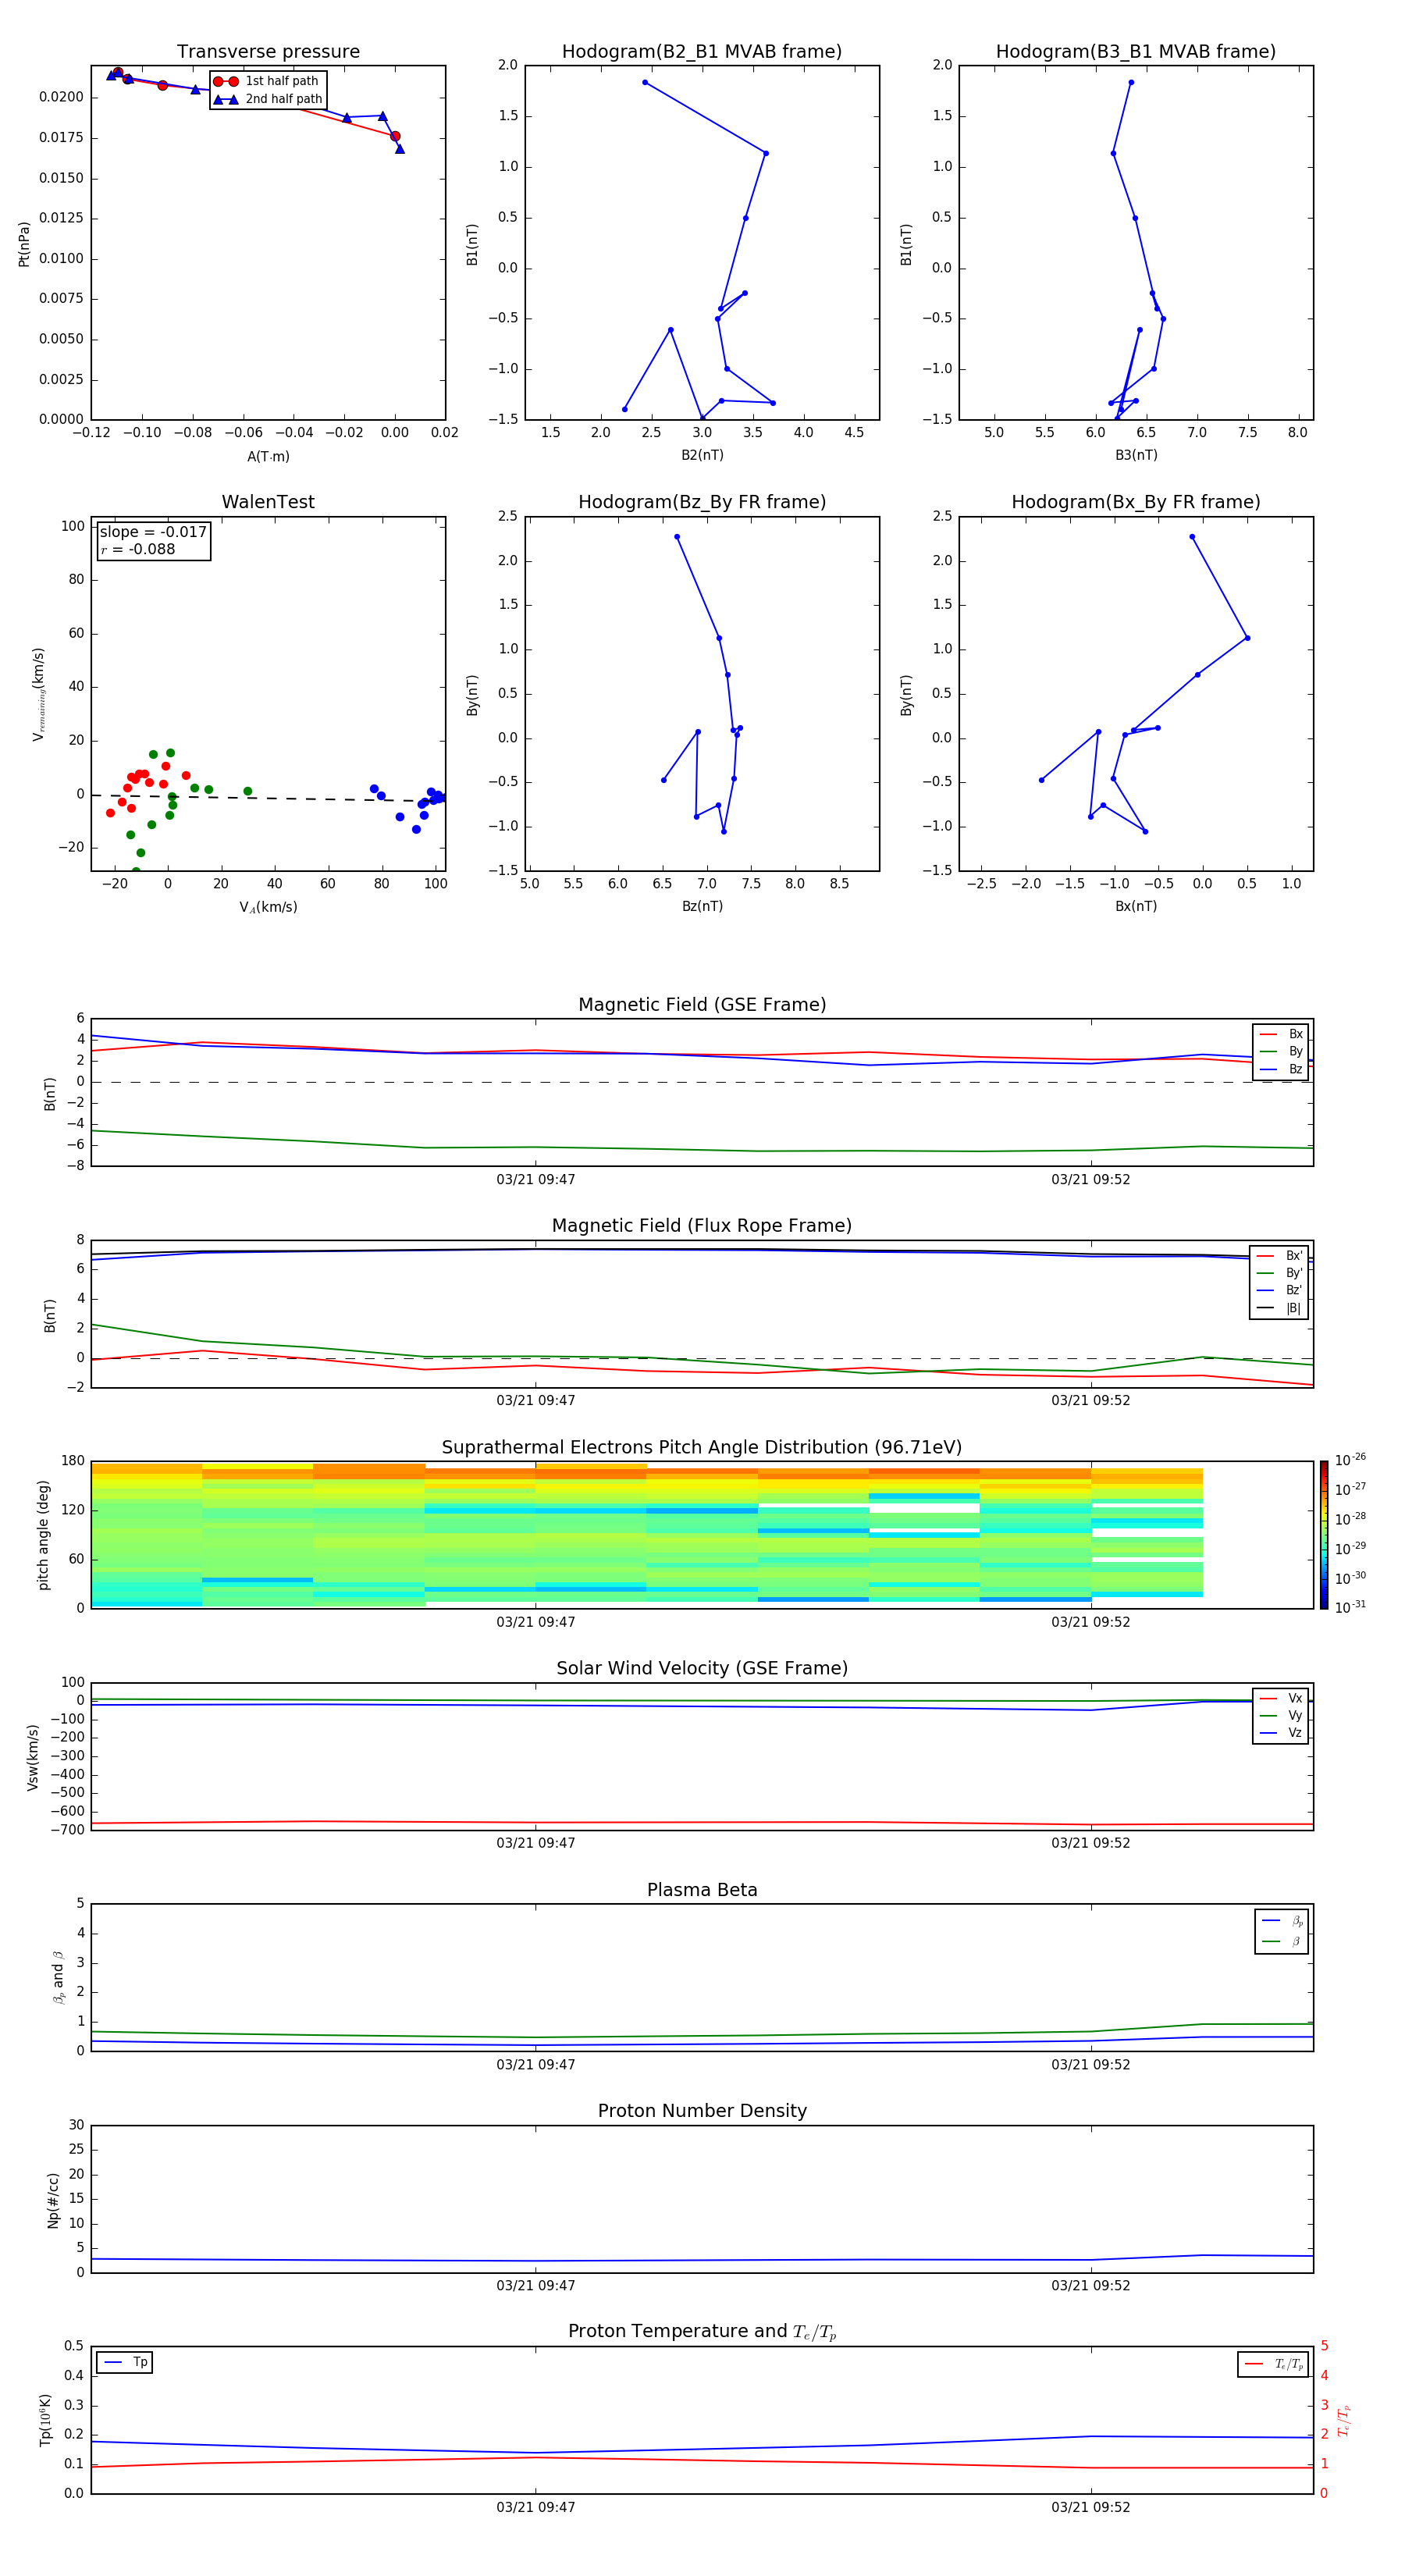Click the 'pitch angle (deg)' axis label
This screenshot has width=1405, height=2576.
(x=43, y=1535)
